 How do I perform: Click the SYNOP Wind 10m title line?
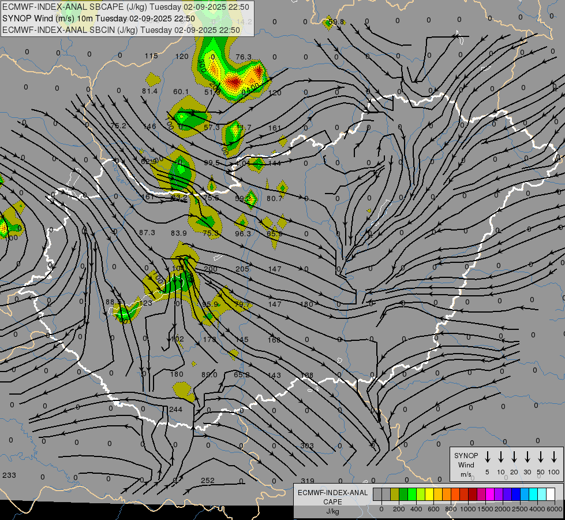coord(98,18)
